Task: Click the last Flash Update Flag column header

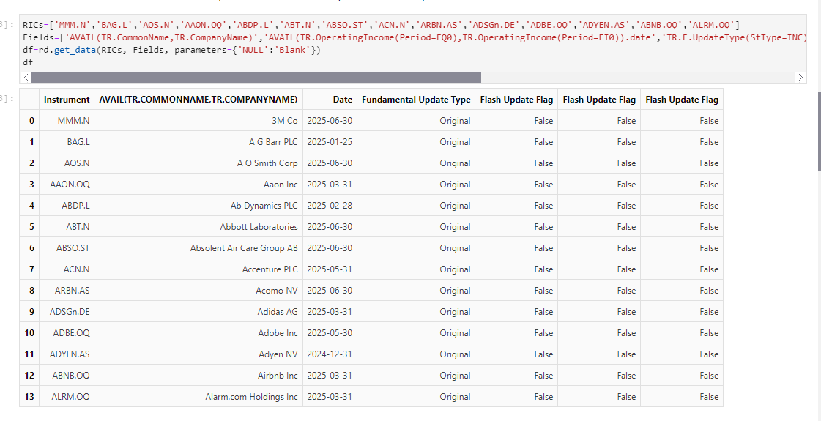Action: (x=682, y=100)
